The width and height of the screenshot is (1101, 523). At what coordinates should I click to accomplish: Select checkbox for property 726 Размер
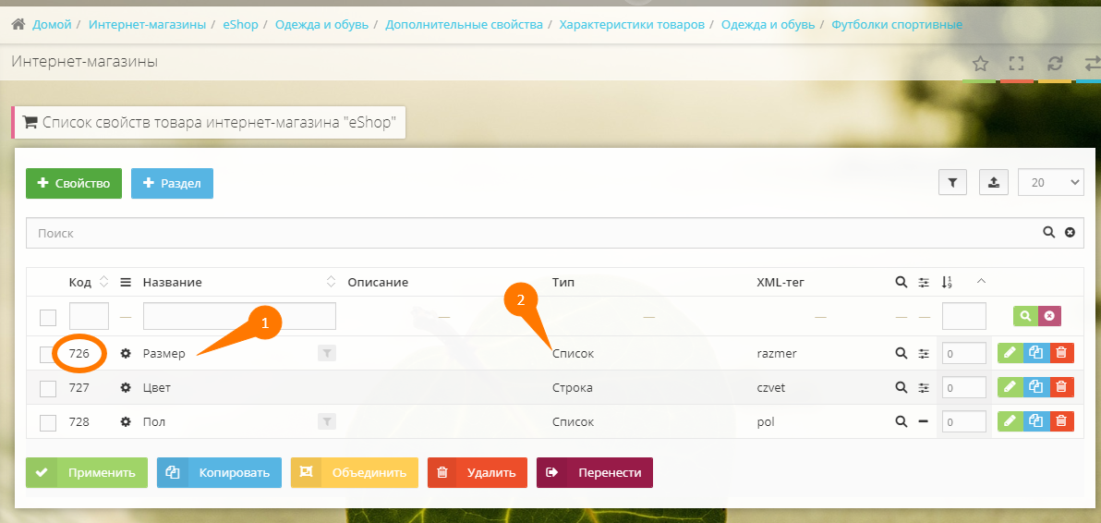(x=48, y=354)
